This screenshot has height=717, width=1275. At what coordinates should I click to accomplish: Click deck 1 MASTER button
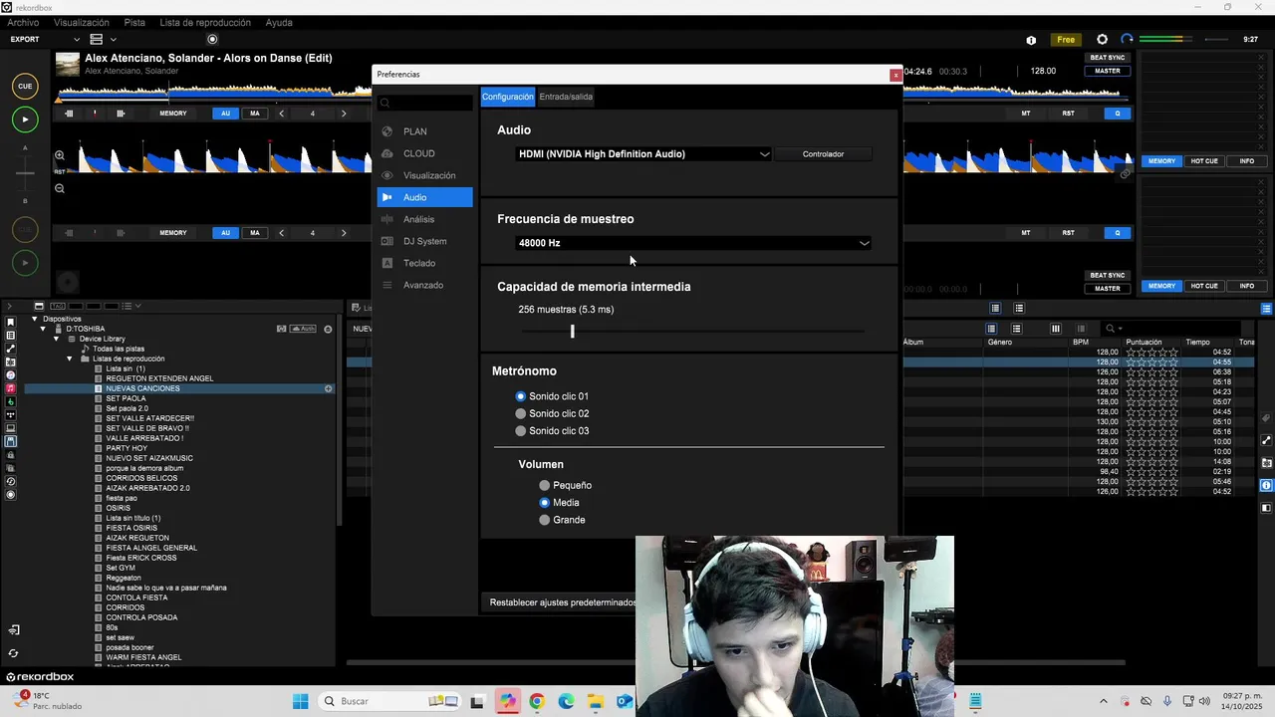pos(1108,71)
